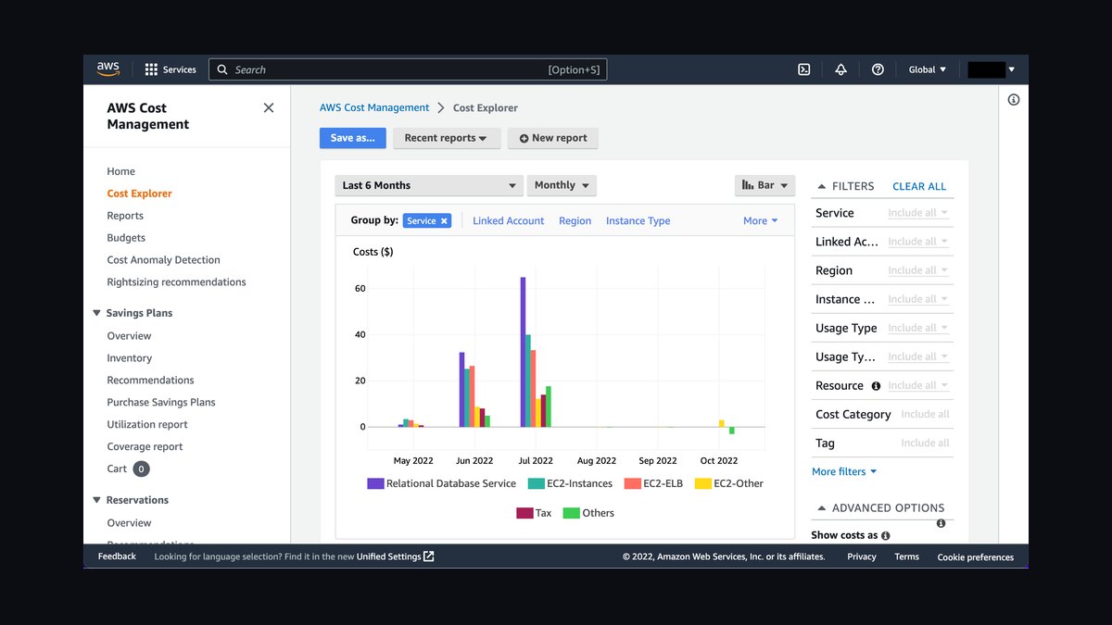Toggle EC2-Instances legend swatch
Screen dimensions: 1112x625
coord(536,483)
